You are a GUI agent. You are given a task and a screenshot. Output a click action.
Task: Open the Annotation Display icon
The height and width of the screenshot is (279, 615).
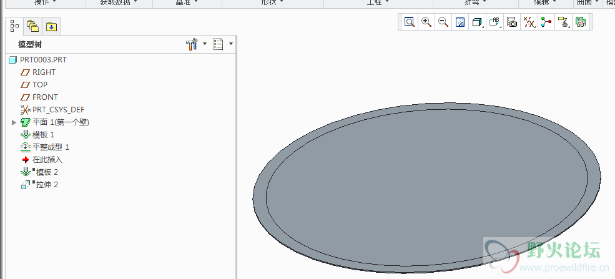coord(564,22)
